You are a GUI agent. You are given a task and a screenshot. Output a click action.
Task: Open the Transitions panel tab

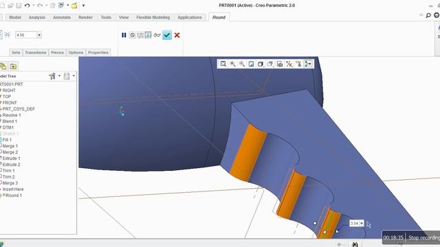point(35,52)
